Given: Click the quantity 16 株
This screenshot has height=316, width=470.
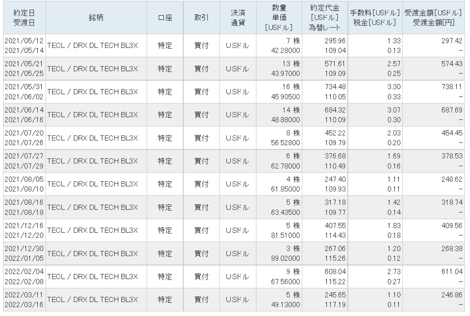Looking at the screenshot, I should tap(292, 87).
